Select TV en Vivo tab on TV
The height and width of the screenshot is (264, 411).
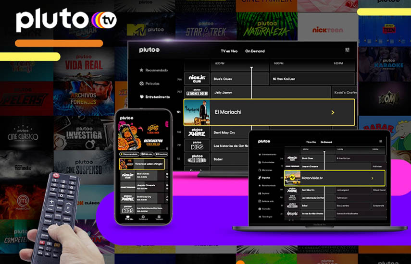229,51
